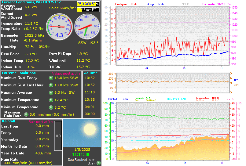The height and width of the screenshot is (166, 246).
Task: Click the Gustspeed 10 kts graph legend
Action: (126, 4)
